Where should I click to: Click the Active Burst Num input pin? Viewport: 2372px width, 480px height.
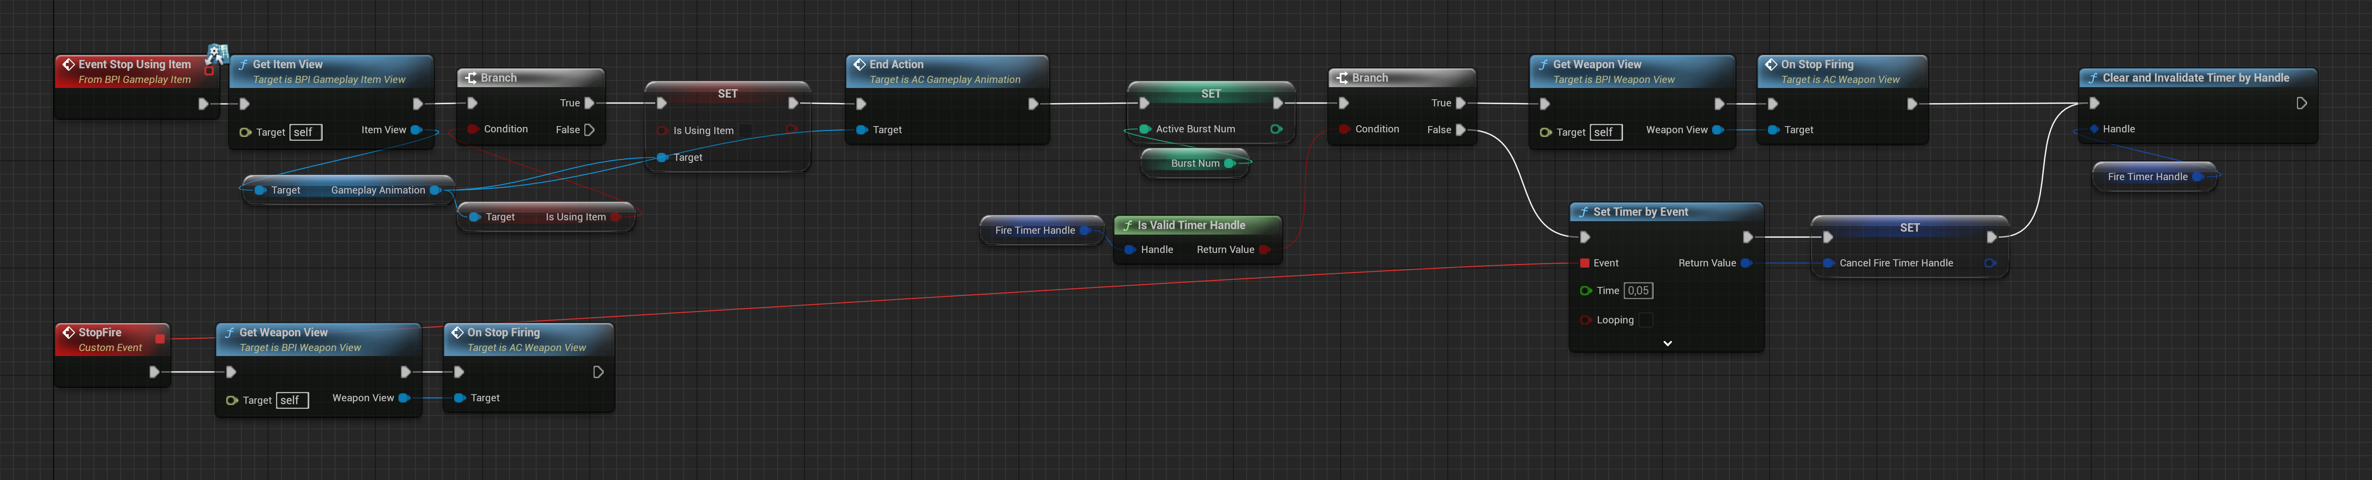coord(1145,129)
